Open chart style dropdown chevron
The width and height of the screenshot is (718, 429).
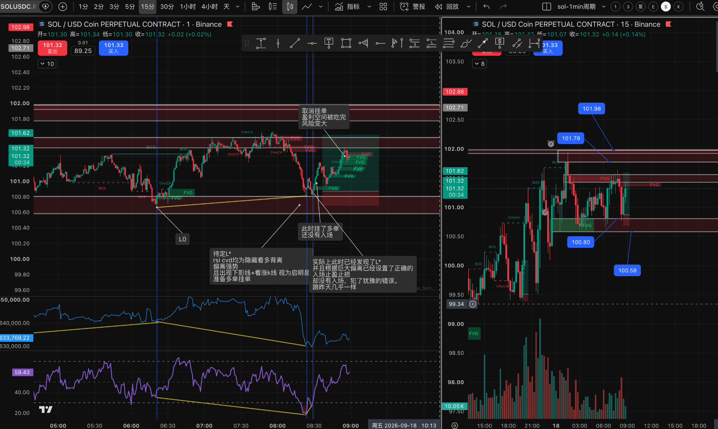320,7
